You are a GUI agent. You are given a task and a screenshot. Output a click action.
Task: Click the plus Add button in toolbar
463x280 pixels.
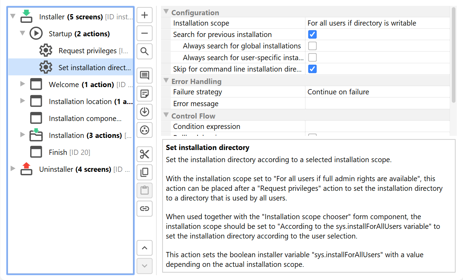pos(145,16)
